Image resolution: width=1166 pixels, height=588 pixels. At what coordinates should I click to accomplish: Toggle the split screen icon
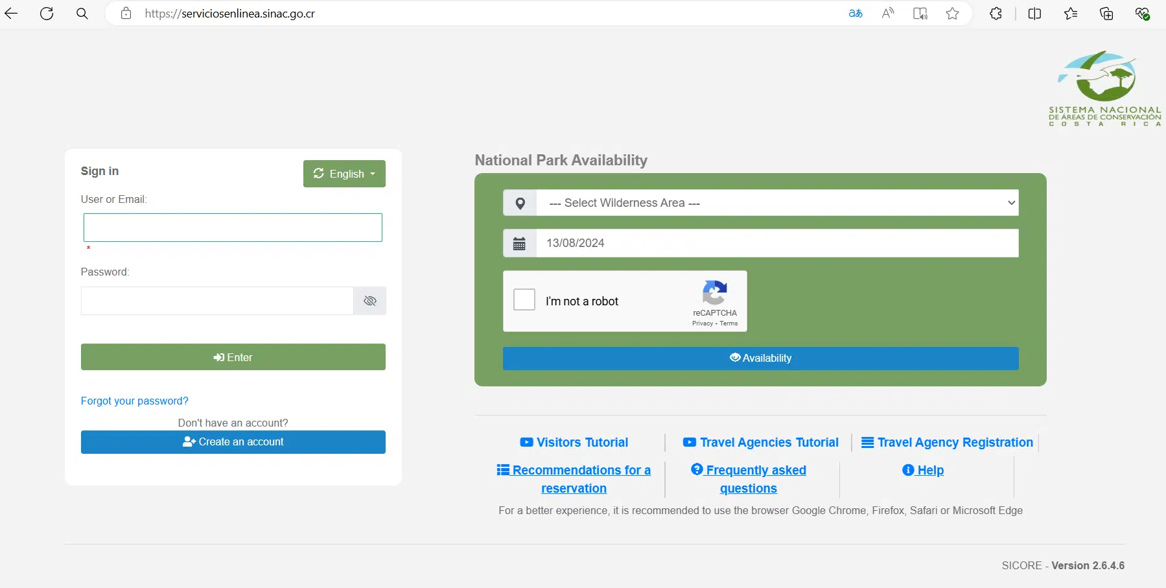coord(1035,14)
